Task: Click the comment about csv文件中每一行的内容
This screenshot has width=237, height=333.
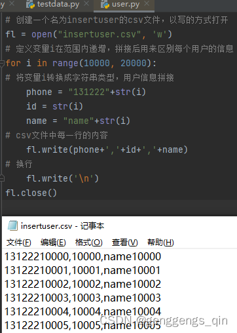Action: [x=56, y=135]
